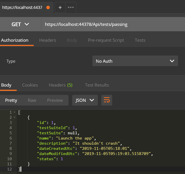Screen dimensions: 185x174
Task: Open the JSON format dropdown
Action: click(85, 100)
